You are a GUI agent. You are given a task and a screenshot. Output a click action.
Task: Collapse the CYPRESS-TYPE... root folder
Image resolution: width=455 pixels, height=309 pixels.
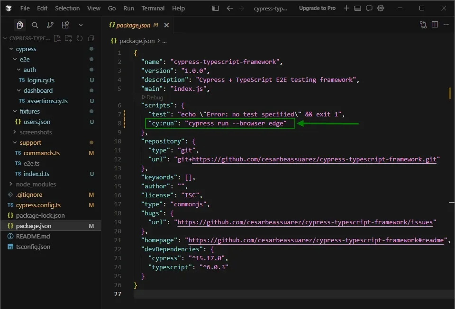(27, 38)
